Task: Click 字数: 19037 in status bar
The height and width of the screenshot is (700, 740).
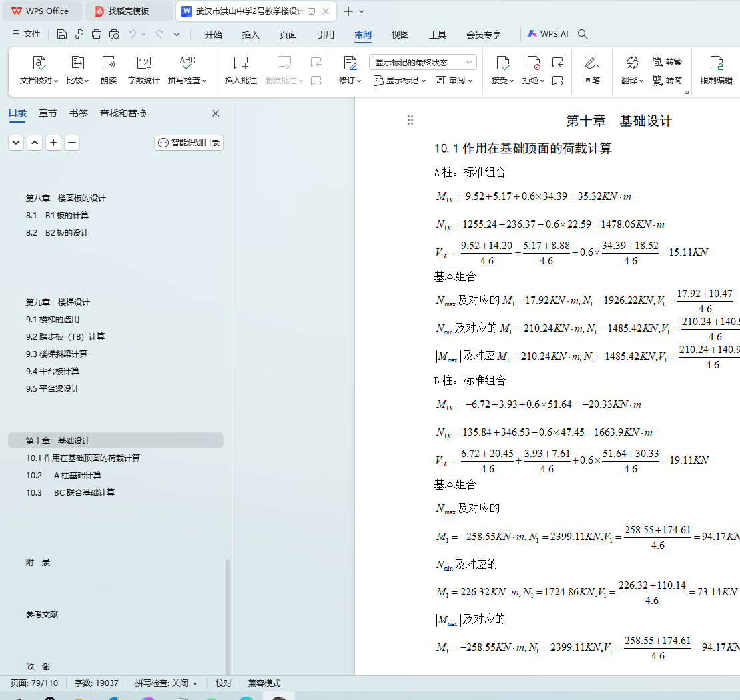Action: [96, 683]
